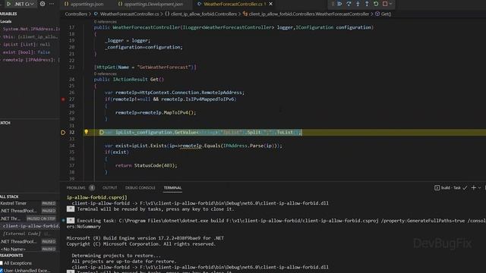Select the Kestrel Timer thread
Screen dimensions: 486x273
tap(30, 203)
